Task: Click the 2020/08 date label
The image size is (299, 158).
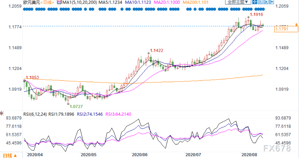Action: 249,155
